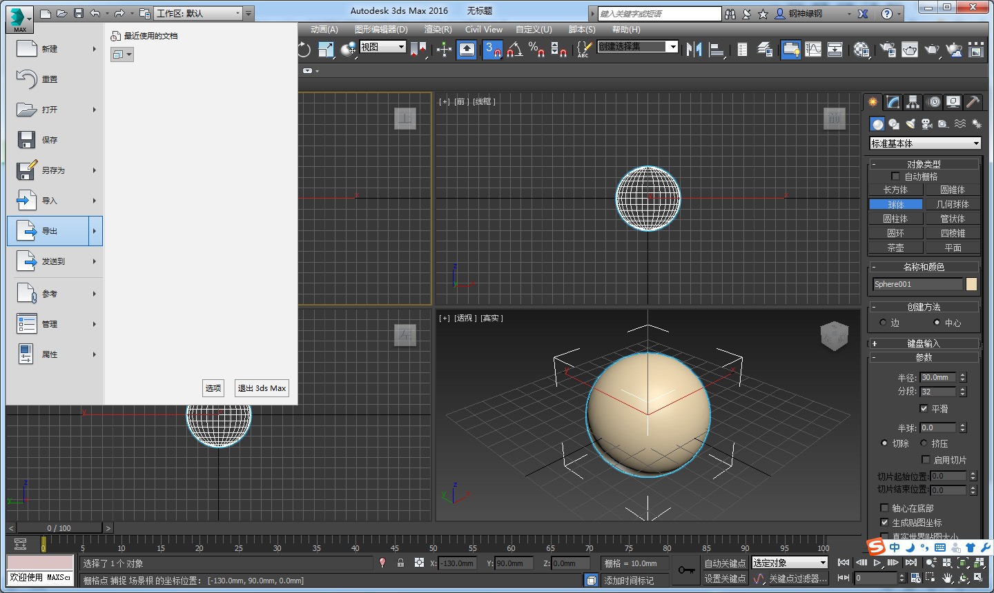Image resolution: width=994 pixels, height=593 pixels.
Task: Click the 退出 3ds Max button
Action: pos(262,388)
